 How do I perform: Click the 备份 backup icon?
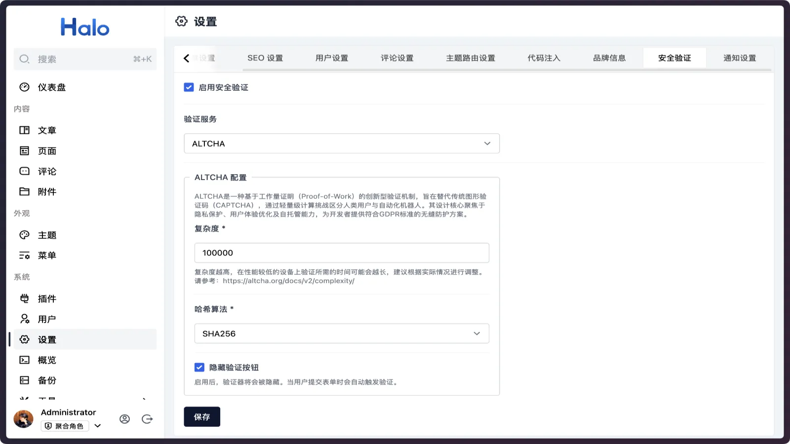point(25,380)
